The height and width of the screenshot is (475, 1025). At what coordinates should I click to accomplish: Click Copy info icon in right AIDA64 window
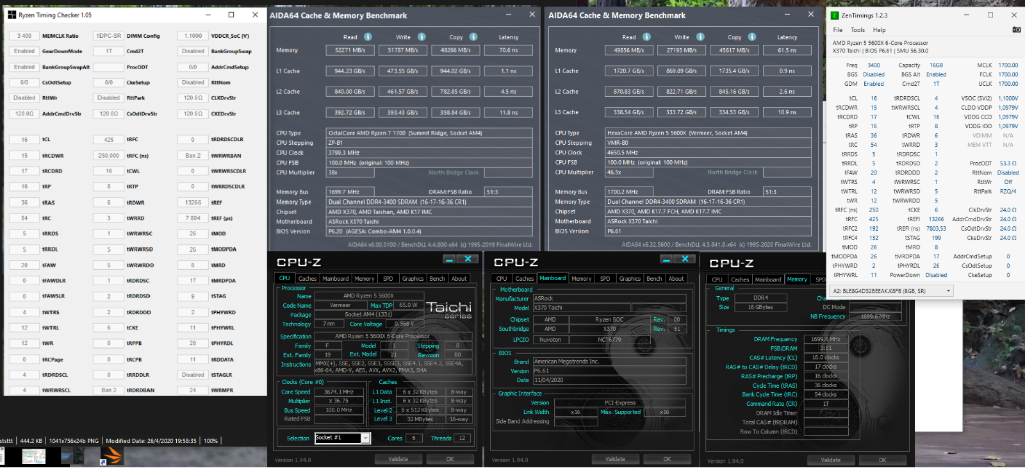pos(752,37)
